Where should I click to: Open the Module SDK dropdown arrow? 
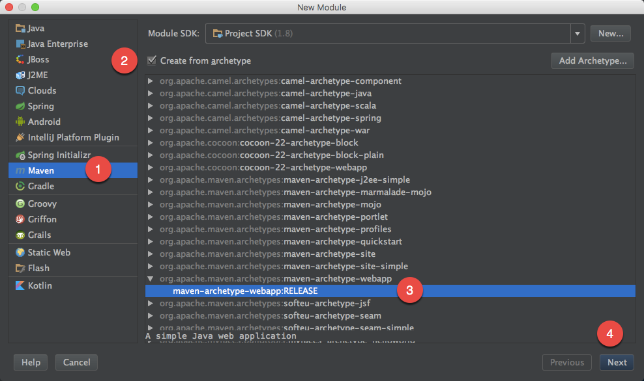[578, 34]
